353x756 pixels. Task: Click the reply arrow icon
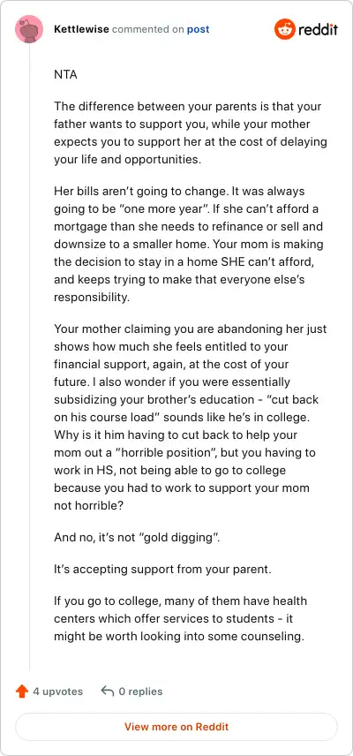click(107, 691)
